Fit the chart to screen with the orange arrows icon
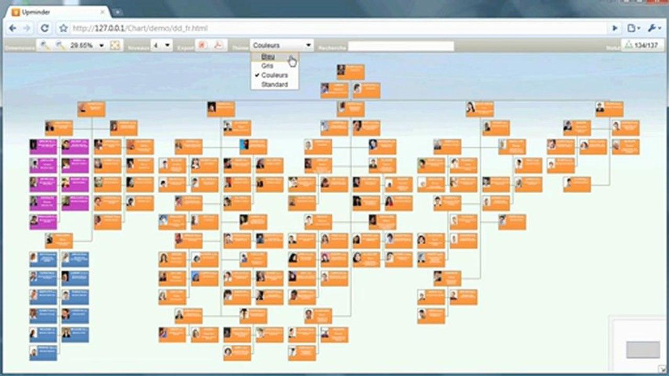Image resolution: width=669 pixels, height=376 pixels. [x=115, y=45]
